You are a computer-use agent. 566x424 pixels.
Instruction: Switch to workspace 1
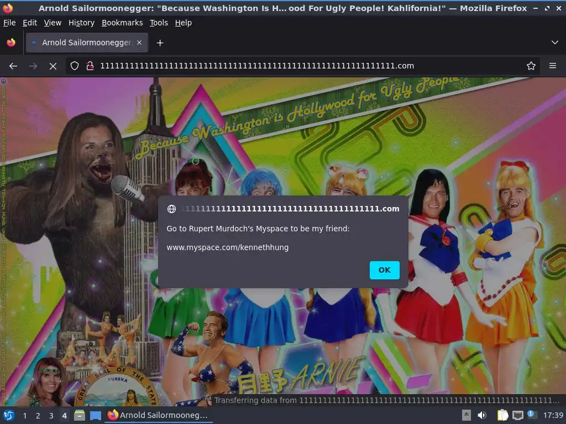click(x=24, y=416)
